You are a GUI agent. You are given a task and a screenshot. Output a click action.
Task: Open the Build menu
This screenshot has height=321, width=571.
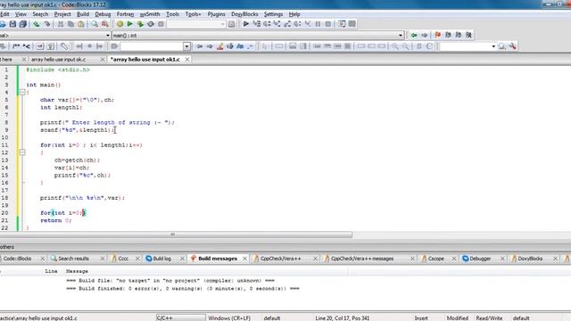point(83,14)
